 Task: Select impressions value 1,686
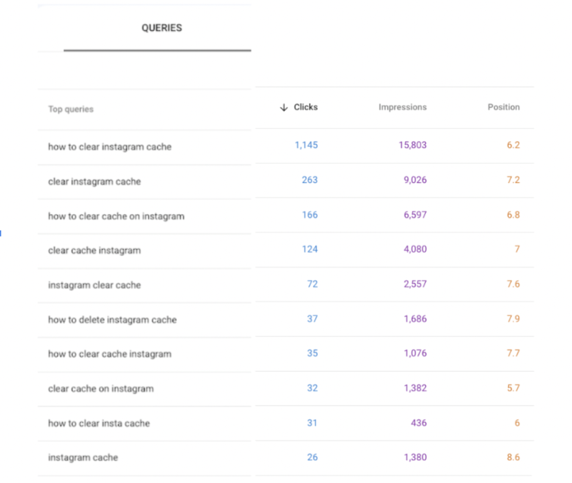click(415, 319)
